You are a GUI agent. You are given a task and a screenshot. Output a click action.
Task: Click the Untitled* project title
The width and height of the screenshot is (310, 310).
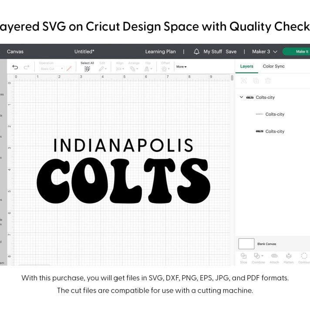coord(84,52)
